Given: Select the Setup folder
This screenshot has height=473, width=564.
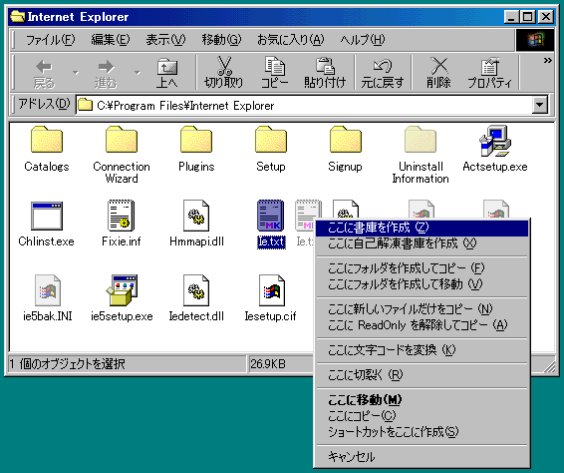Looking at the screenshot, I should point(271,139).
